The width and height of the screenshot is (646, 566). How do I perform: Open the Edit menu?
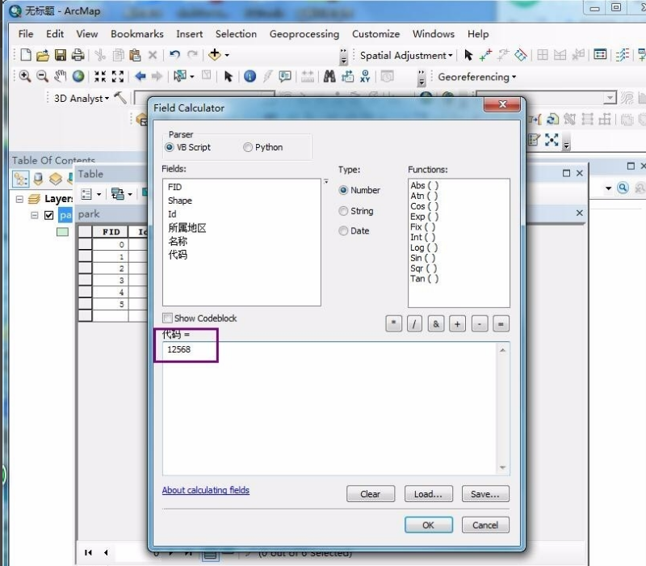pos(55,34)
